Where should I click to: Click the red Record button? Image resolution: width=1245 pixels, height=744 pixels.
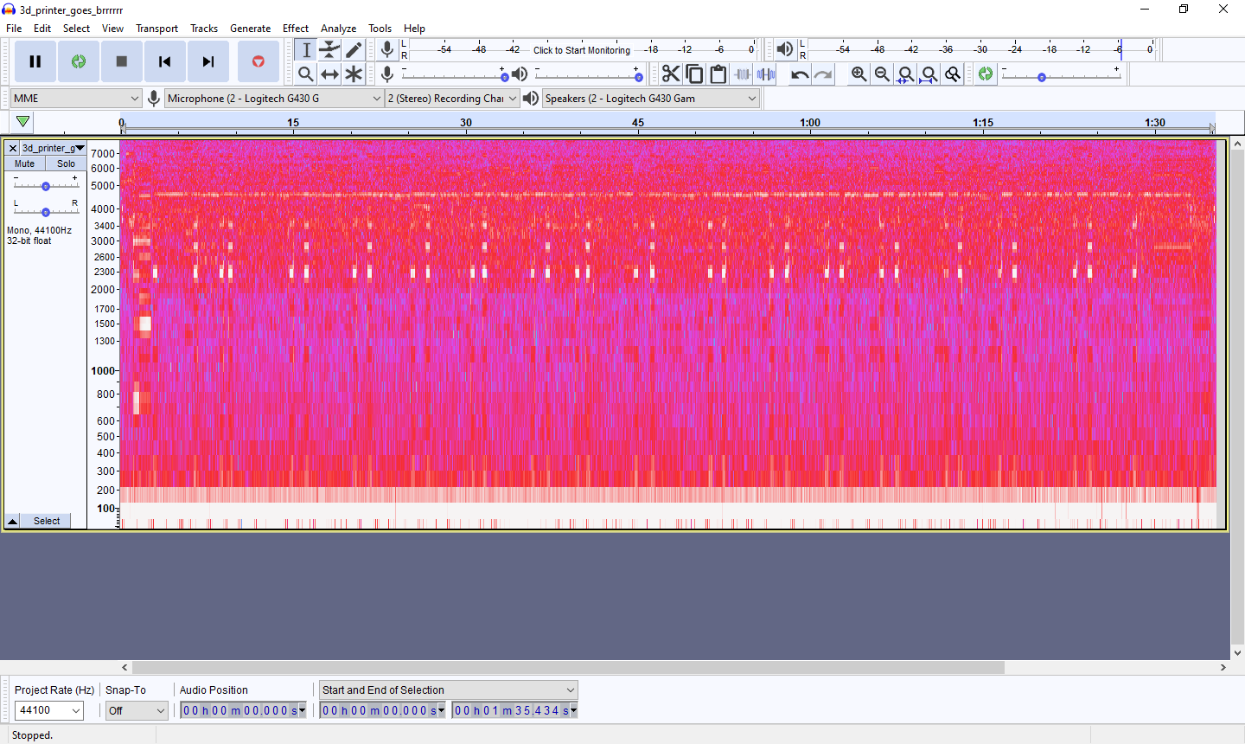click(x=258, y=61)
